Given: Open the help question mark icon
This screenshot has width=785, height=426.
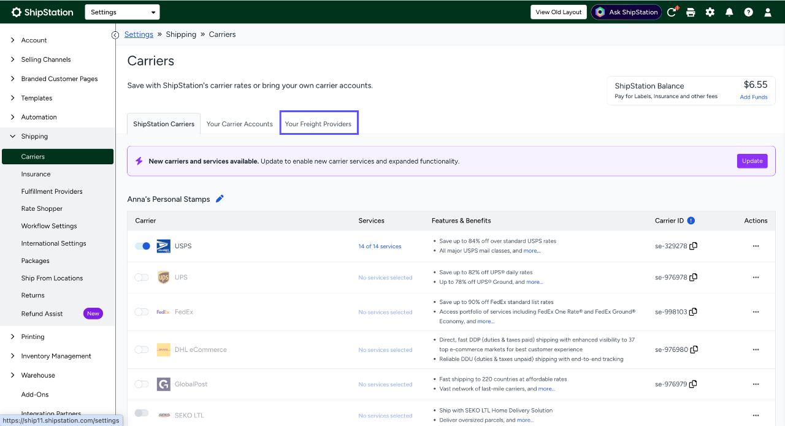Looking at the screenshot, I should click(x=748, y=12).
